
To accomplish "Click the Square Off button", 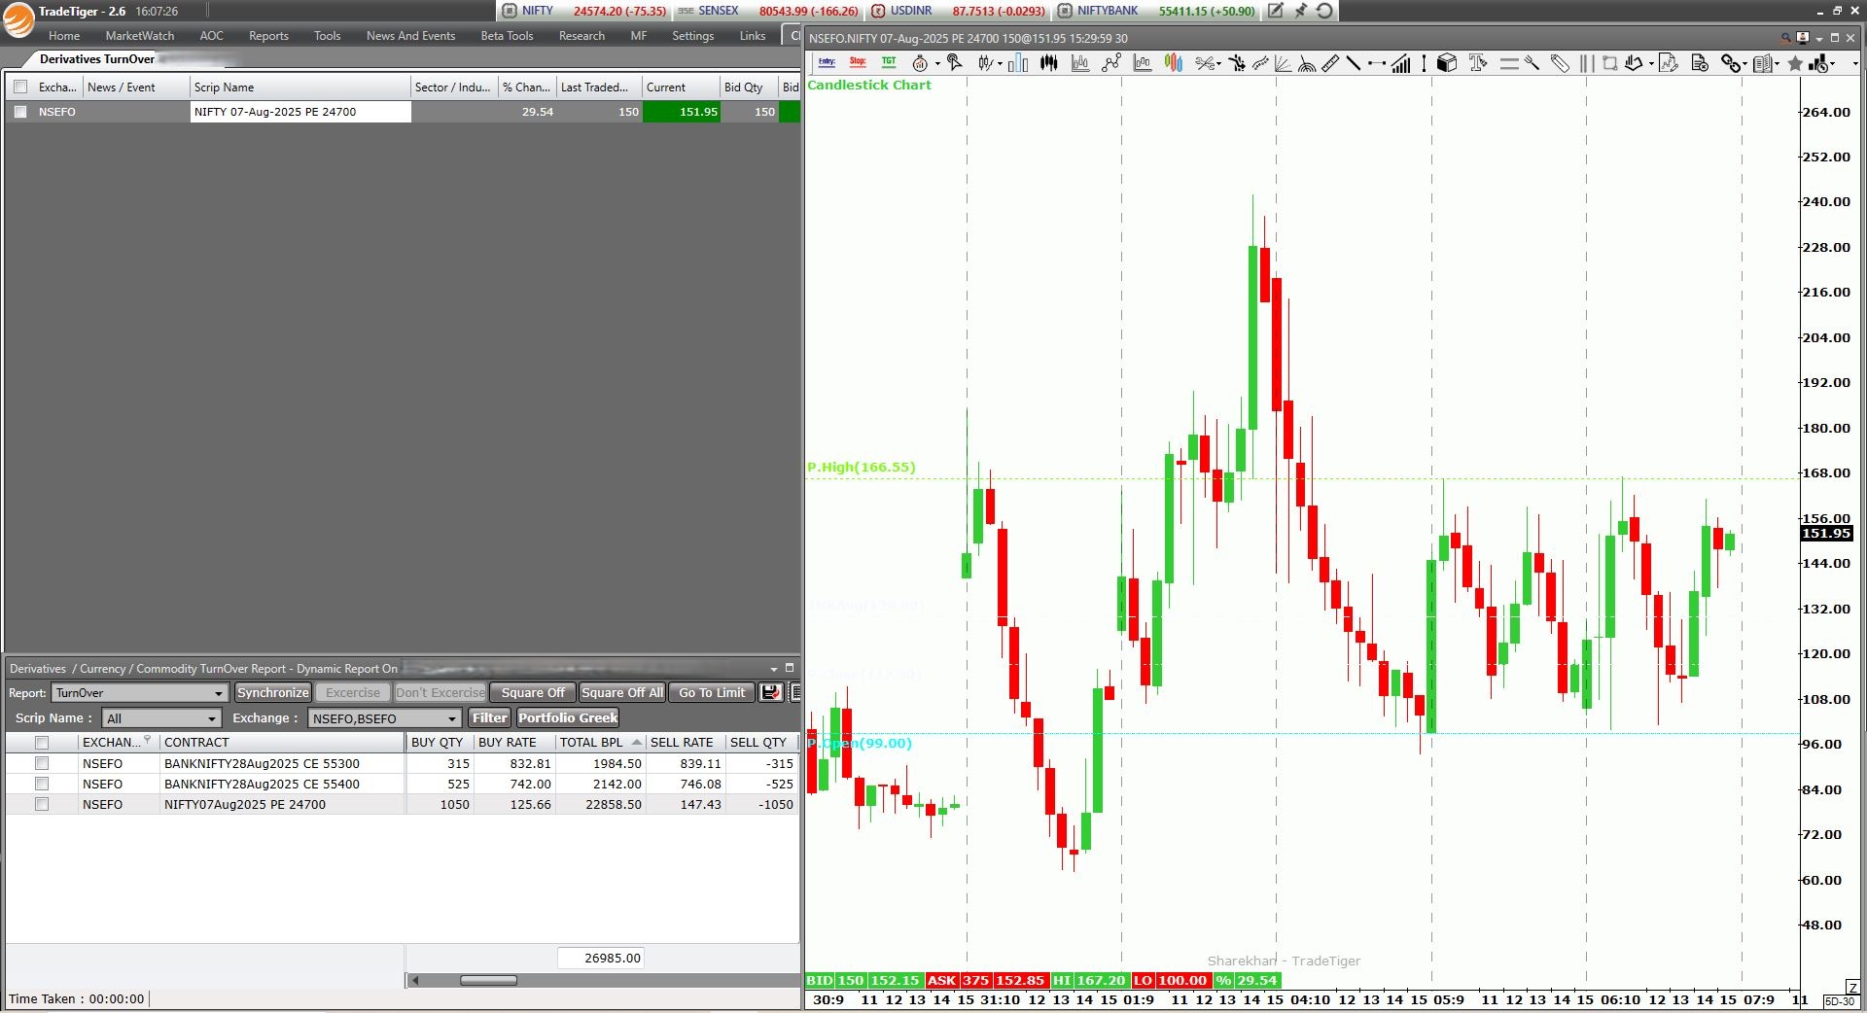I will (533, 692).
